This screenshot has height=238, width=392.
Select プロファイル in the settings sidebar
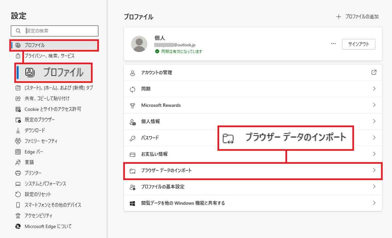point(54,45)
